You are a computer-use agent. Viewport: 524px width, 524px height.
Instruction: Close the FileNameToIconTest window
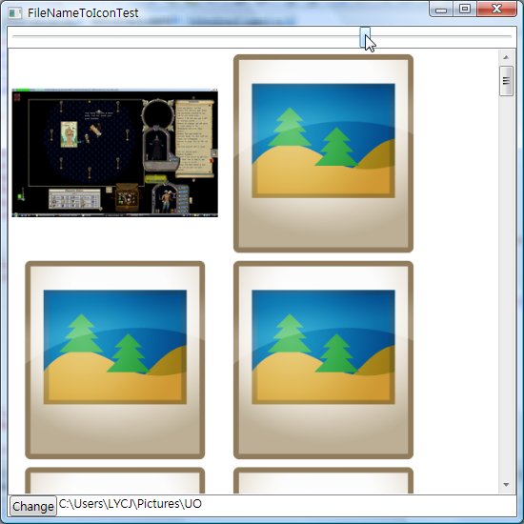496,10
